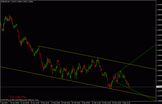Click the '5 Mar 08:00' time axis label
The image size is (162, 104).
pos(86,103)
